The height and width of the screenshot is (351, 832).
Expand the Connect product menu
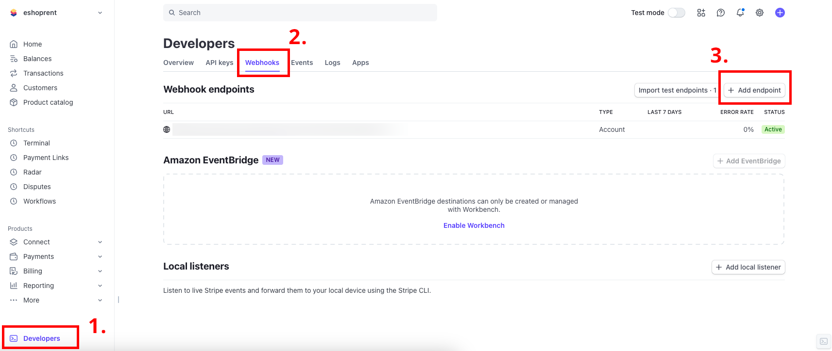(x=100, y=242)
